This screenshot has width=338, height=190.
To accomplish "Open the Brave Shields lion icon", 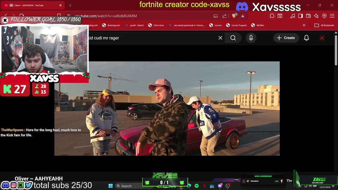I will pyautogui.click(x=234, y=16).
